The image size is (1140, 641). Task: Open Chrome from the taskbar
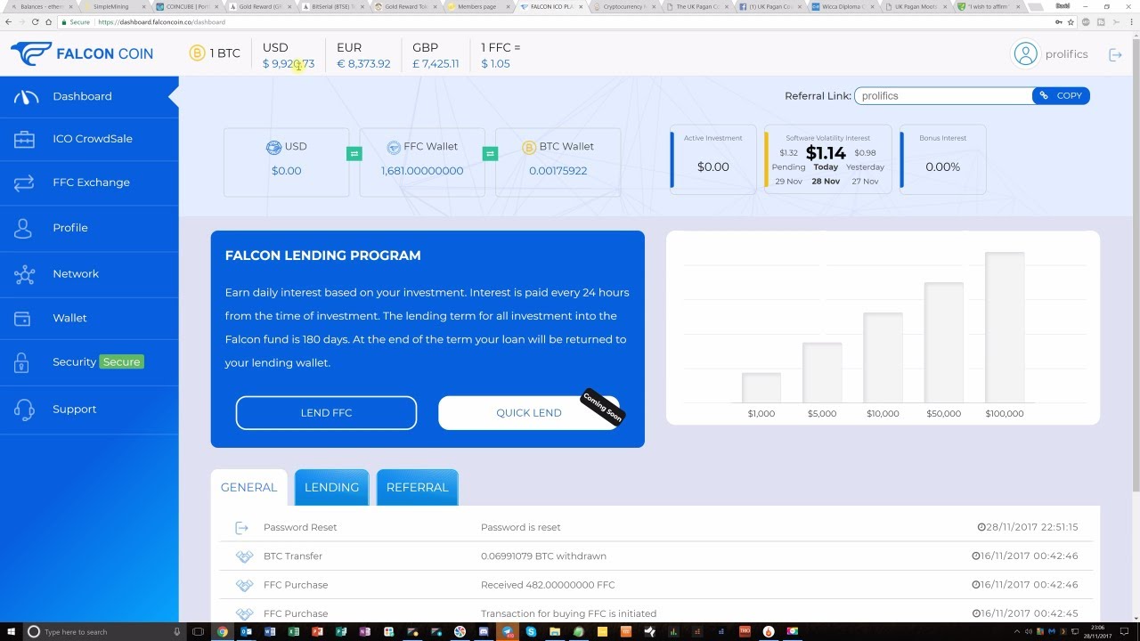[223, 632]
